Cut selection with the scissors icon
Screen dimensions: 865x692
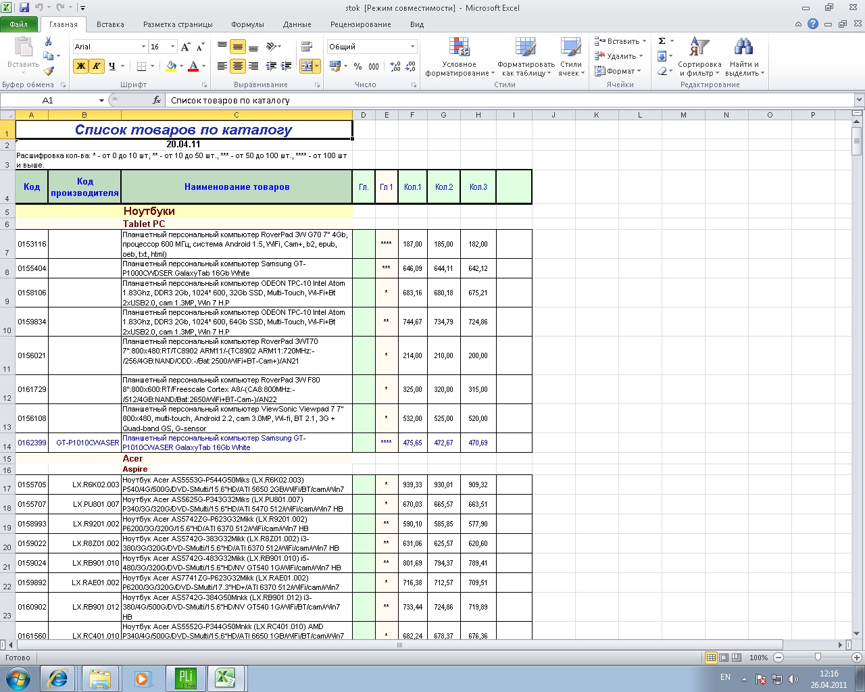(x=48, y=41)
